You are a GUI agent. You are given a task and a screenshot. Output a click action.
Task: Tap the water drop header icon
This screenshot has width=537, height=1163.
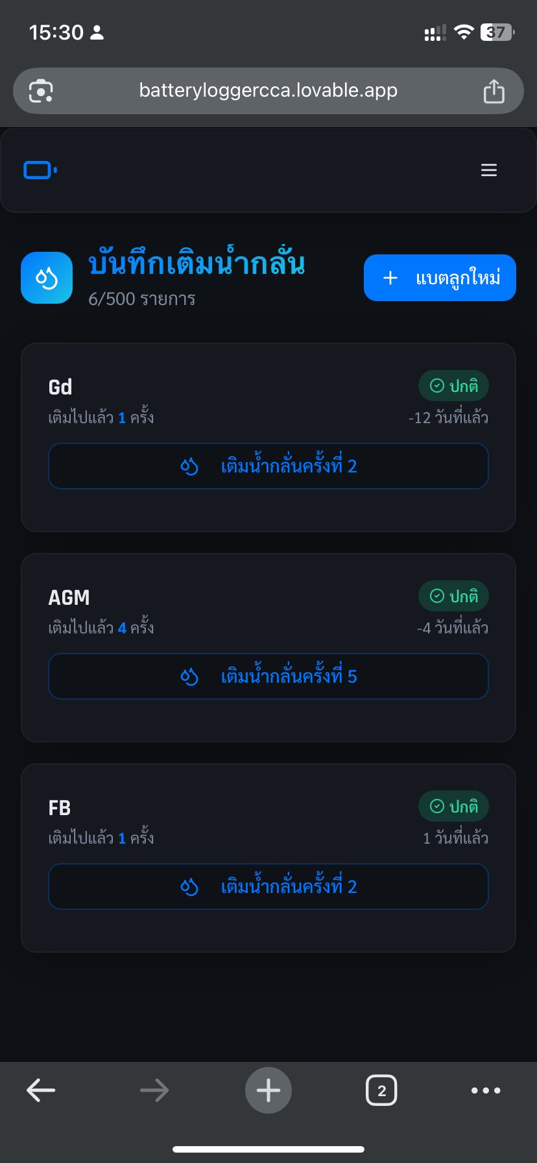(x=47, y=278)
